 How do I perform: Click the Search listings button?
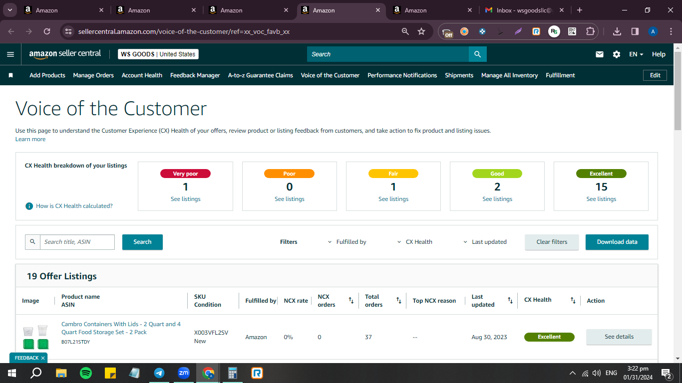[142, 242]
